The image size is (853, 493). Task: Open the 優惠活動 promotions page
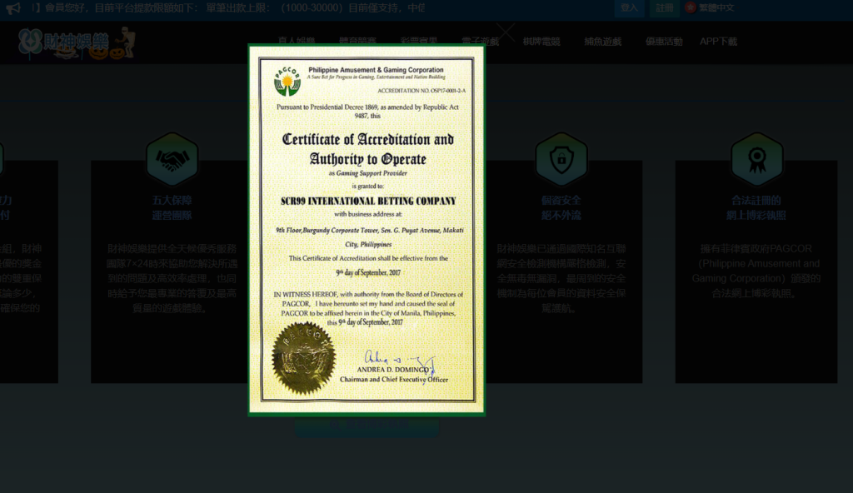664,42
